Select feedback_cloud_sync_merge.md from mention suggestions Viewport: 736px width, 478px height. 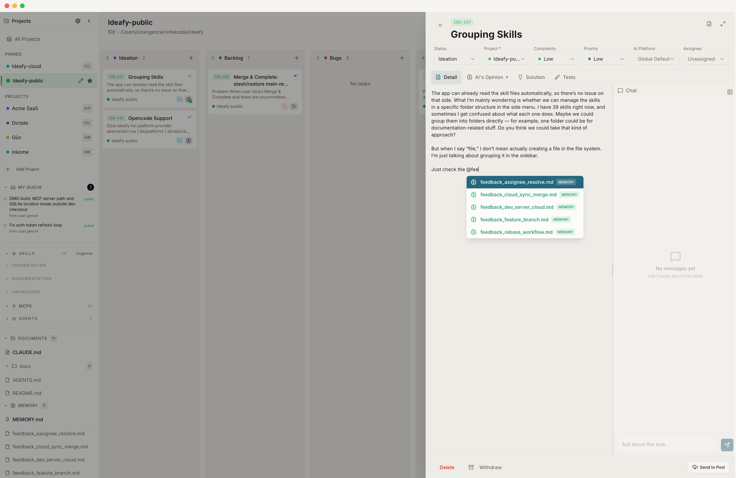525,195
